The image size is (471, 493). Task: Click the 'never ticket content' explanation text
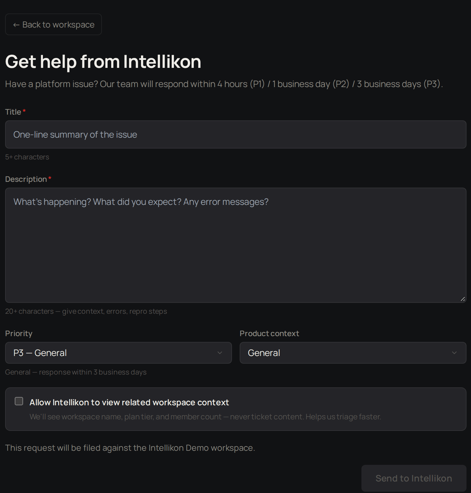tap(205, 417)
